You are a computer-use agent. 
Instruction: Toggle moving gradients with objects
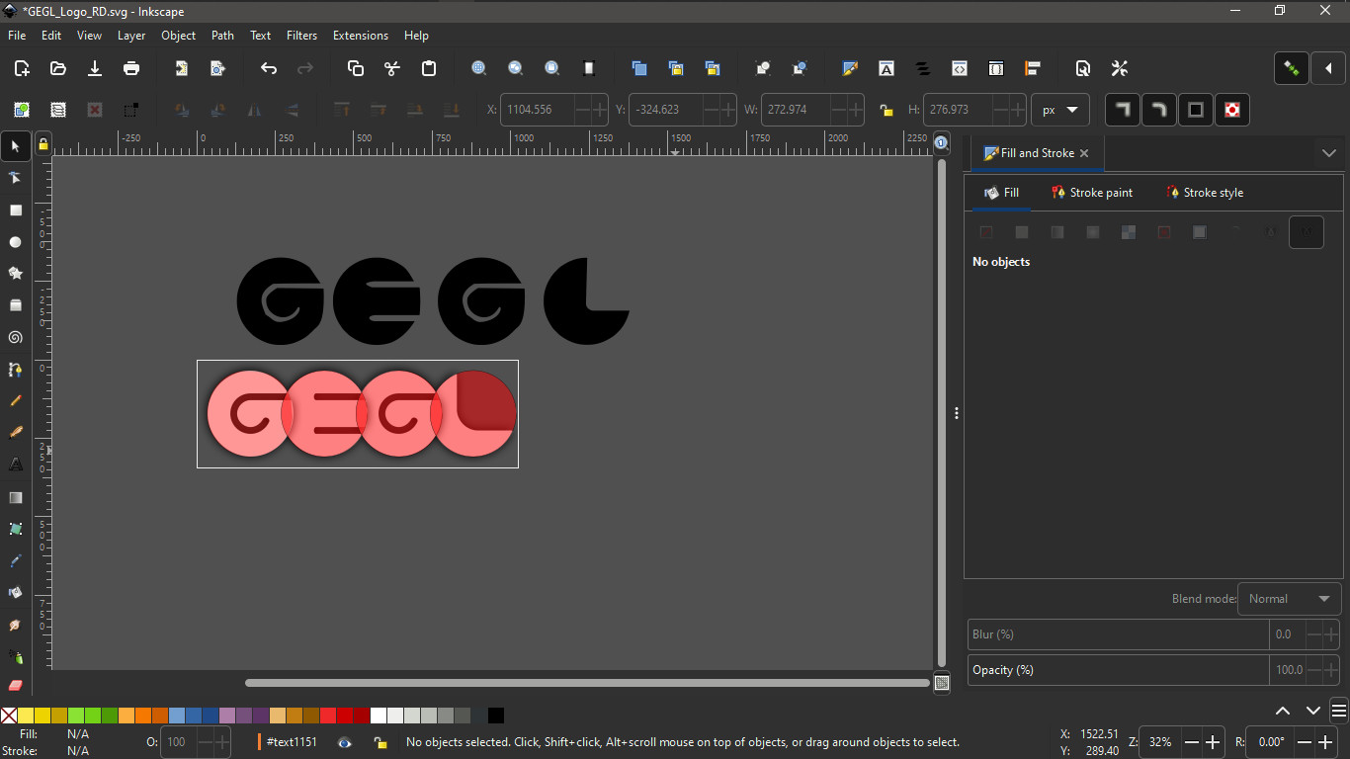pyautogui.click(x=1196, y=110)
